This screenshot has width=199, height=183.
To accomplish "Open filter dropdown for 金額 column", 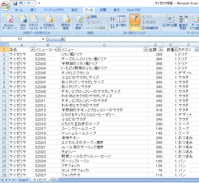I will click(x=161, y=50).
